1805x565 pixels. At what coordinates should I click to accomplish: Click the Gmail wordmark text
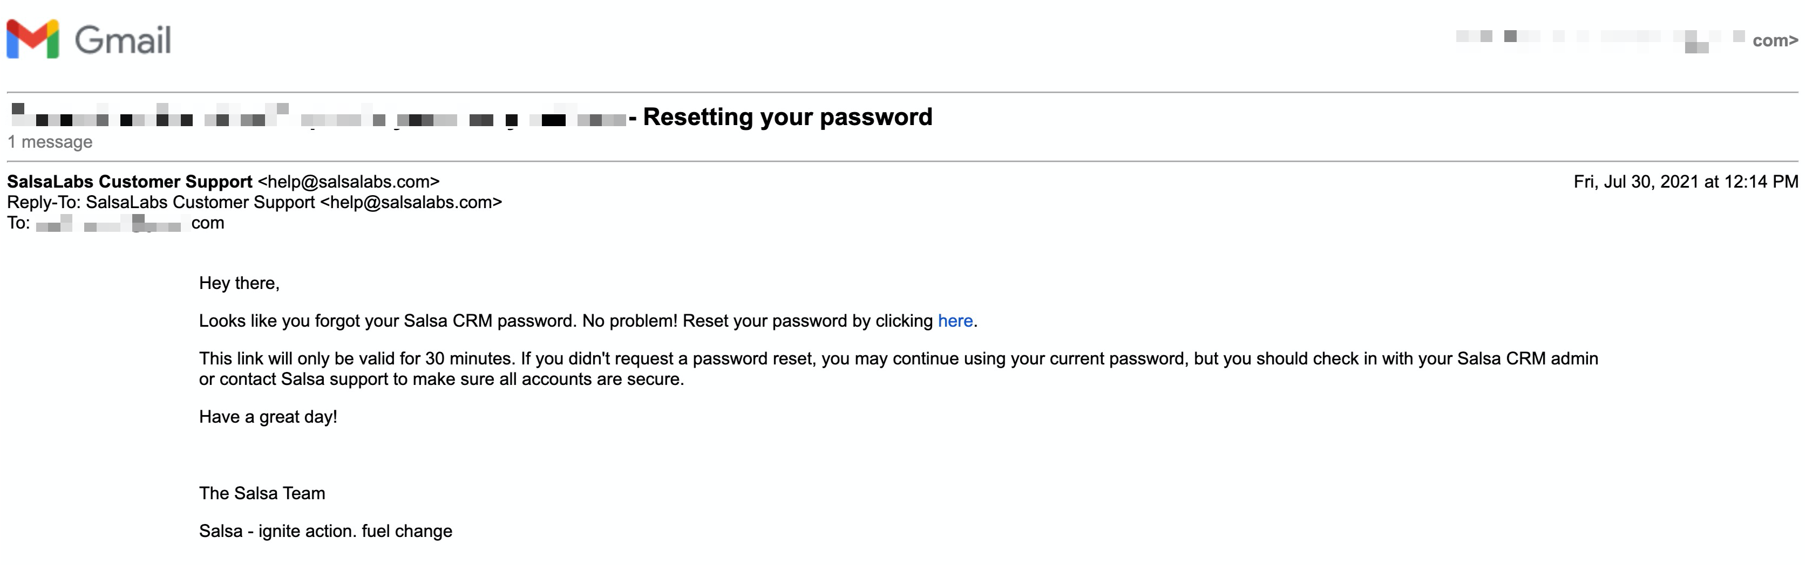click(123, 40)
